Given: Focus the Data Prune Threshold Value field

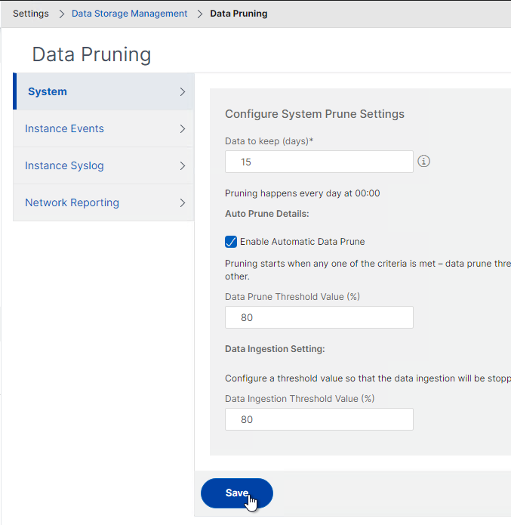Looking at the screenshot, I should point(319,317).
